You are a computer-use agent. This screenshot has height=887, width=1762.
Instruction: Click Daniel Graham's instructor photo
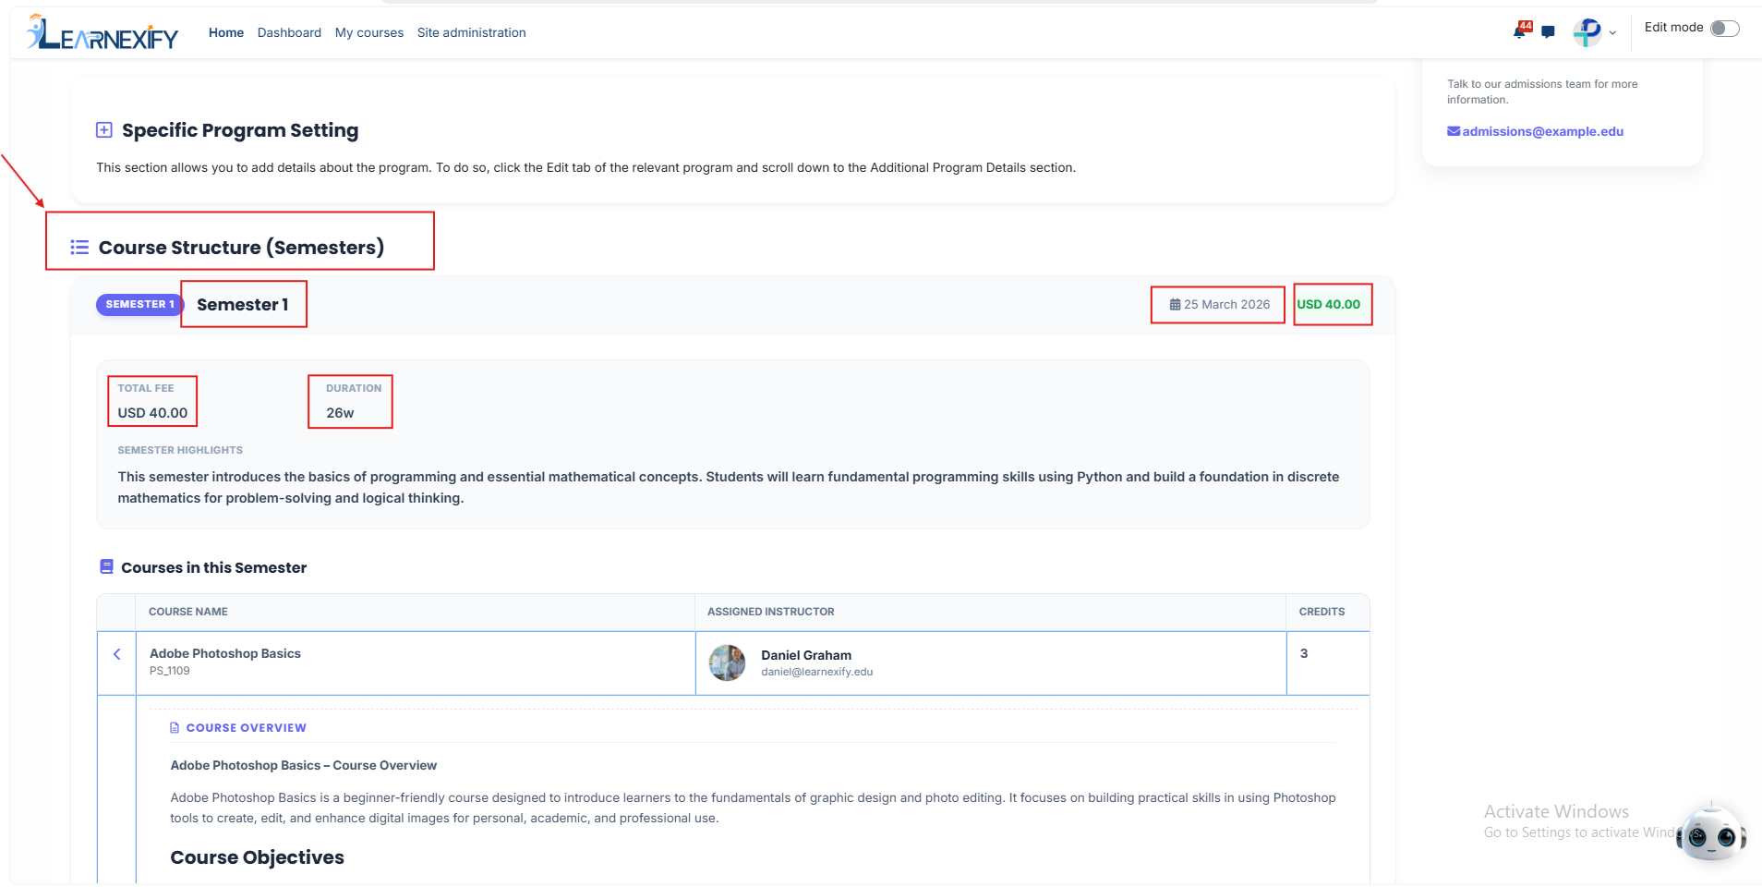coord(727,662)
